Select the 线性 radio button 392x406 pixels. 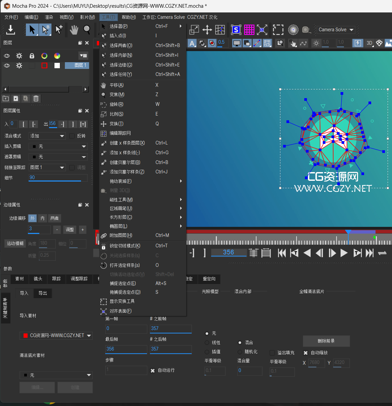pos(207,342)
